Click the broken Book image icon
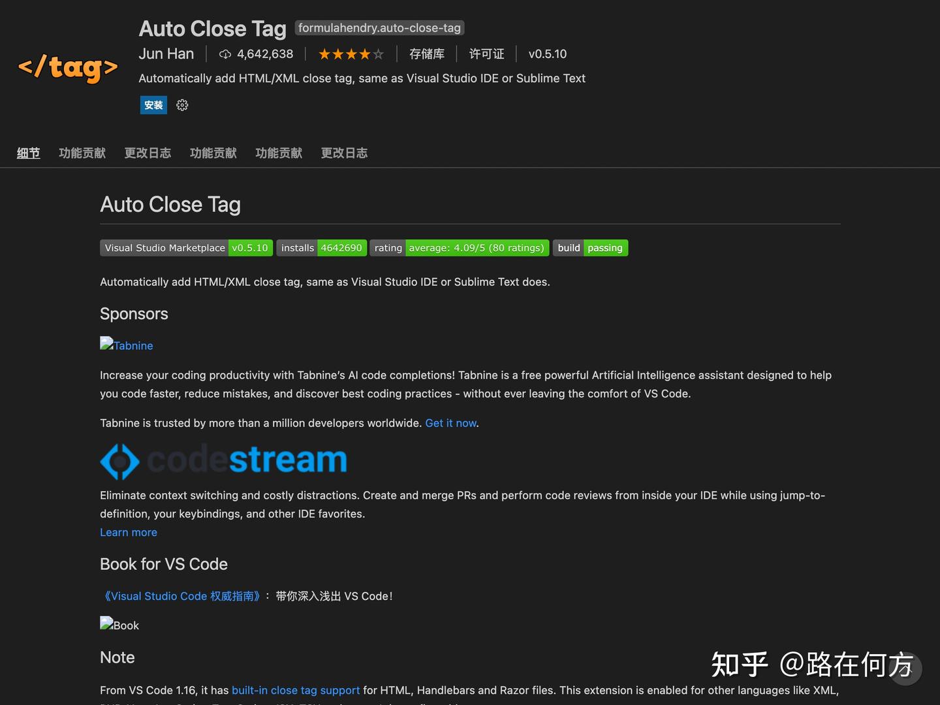The width and height of the screenshot is (940, 705). [x=106, y=623]
